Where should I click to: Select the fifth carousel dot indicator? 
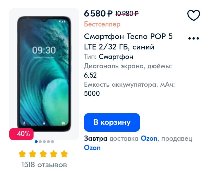point(52,142)
